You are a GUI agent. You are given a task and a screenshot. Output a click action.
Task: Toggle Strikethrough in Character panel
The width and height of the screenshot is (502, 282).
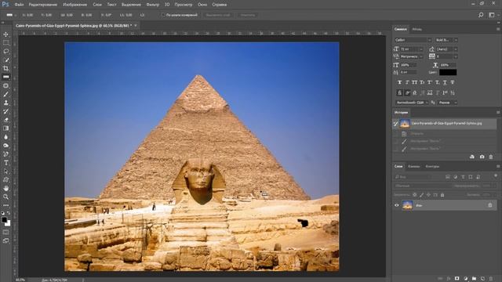(x=453, y=82)
